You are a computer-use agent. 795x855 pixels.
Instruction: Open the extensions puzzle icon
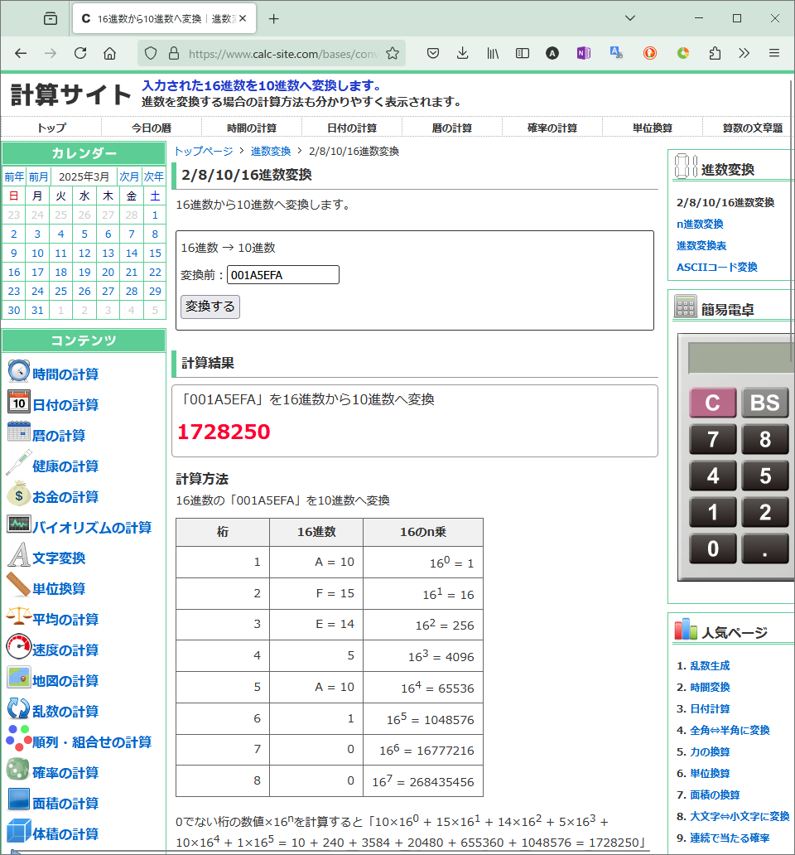(x=715, y=53)
